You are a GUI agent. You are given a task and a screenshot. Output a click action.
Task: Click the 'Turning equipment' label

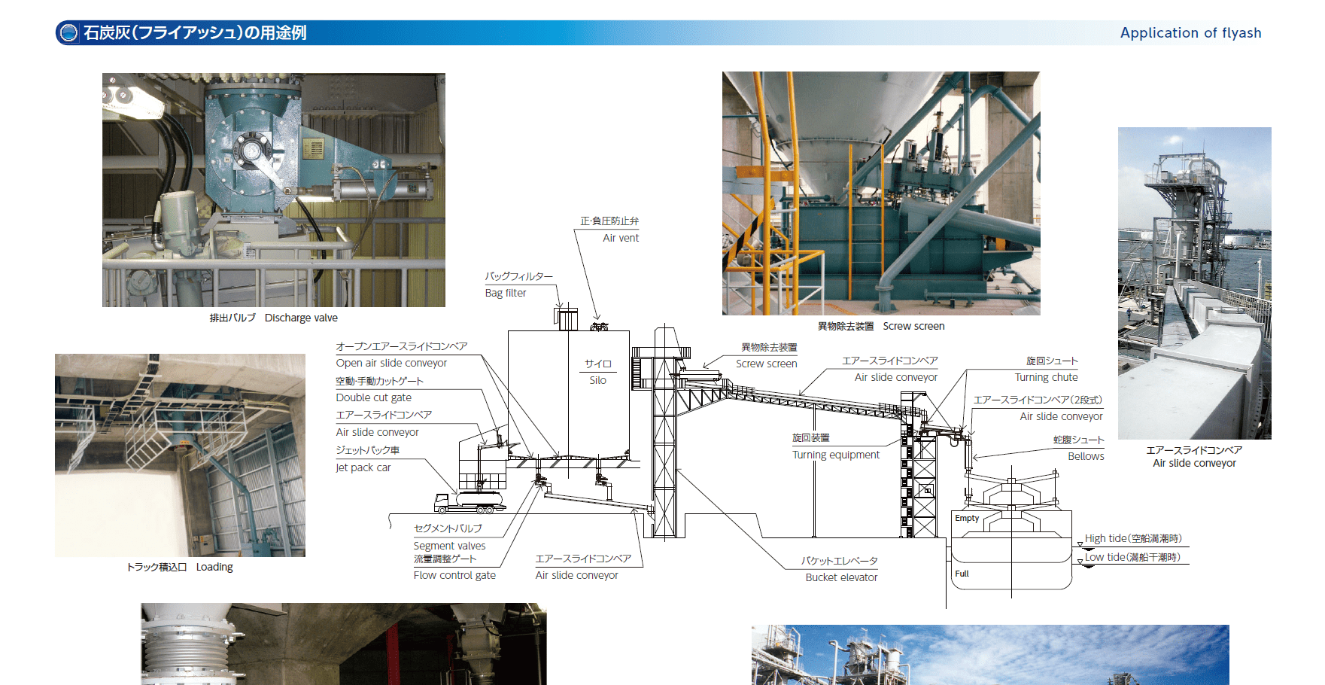[836, 455]
